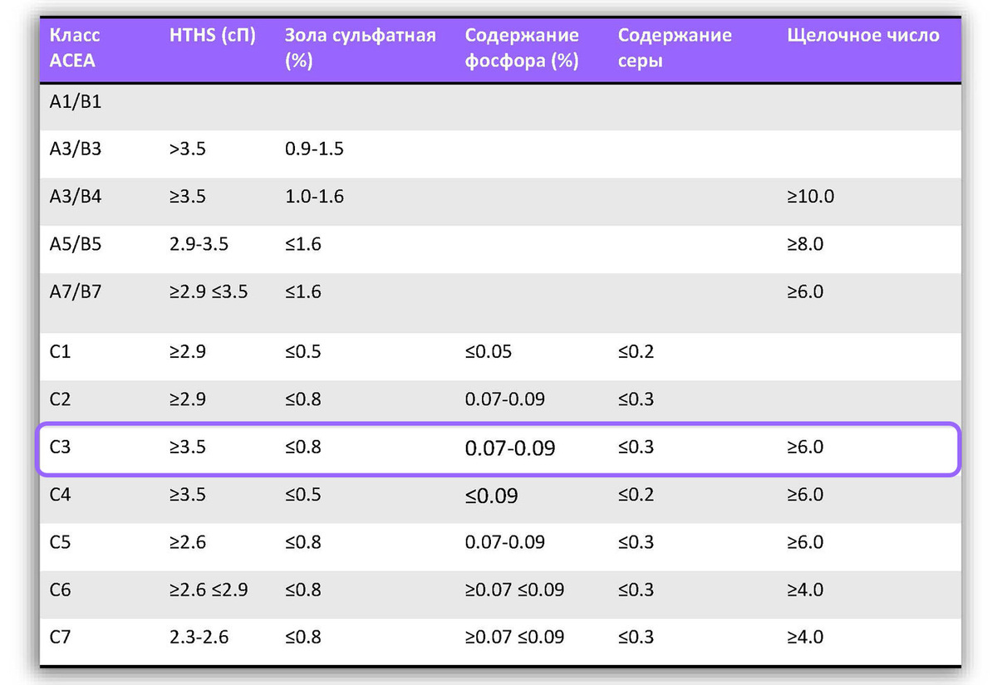Select the 'C5' class cell
This screenshot has width=997, height=685.
tap(60, 541)
